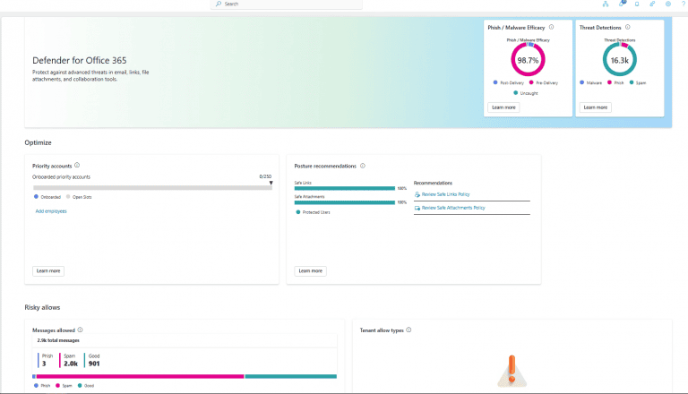Click the pink Spam segment of messages bar
Image resolution: width=688 pixels, height=394 pixels.
[140, 376]
